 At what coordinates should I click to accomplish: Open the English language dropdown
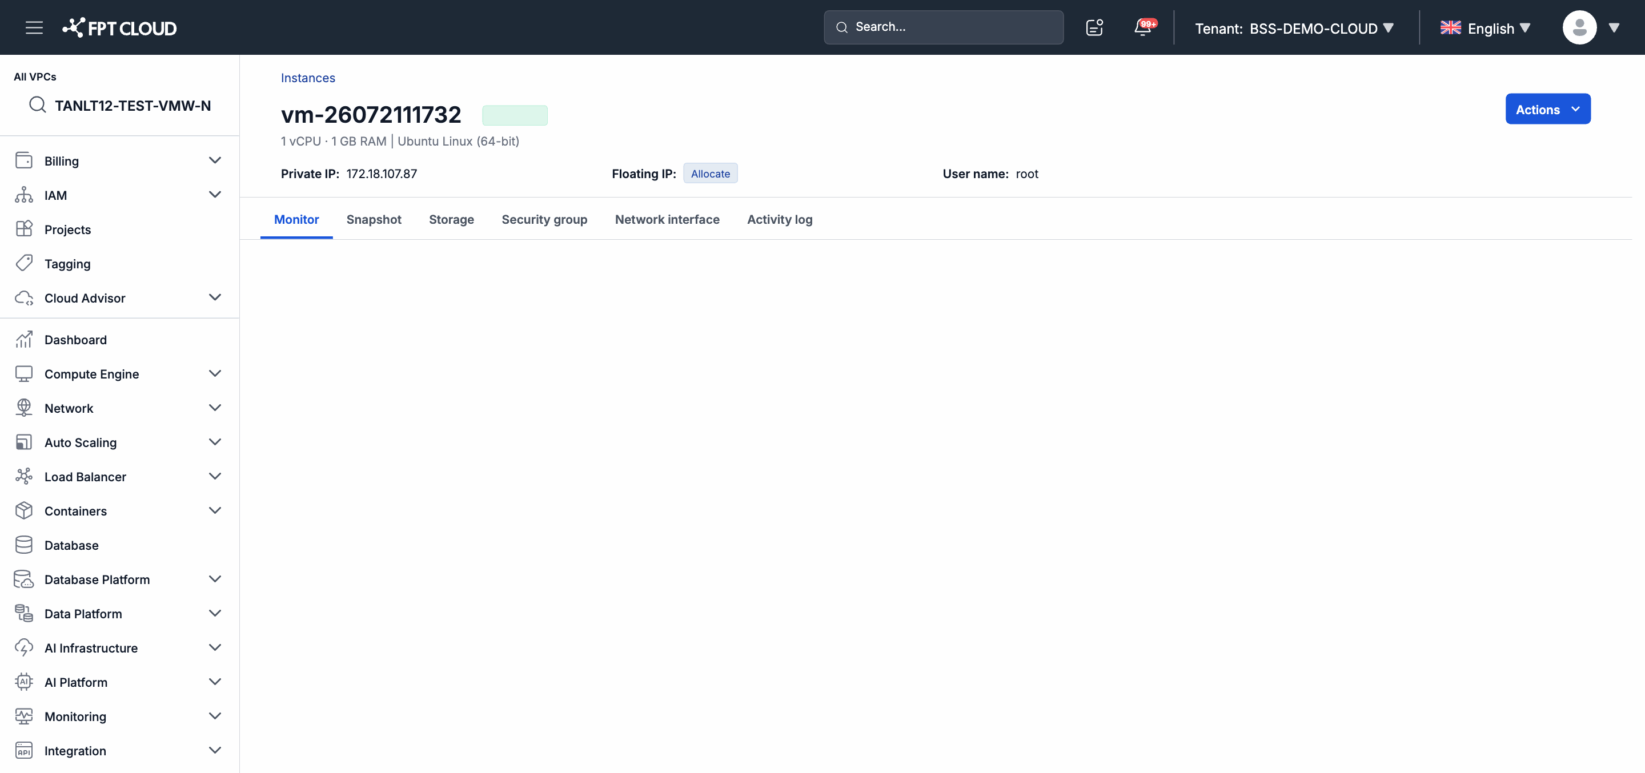point(1485,28)
